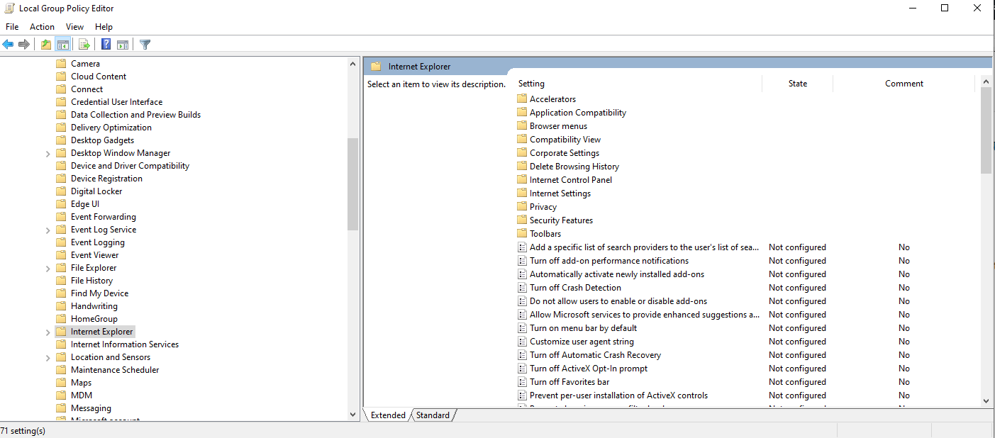Click the folder icon beside Toolbars
Image resolution: width=995 pixels, height=438 pixels.
click(x=522, y=234)
